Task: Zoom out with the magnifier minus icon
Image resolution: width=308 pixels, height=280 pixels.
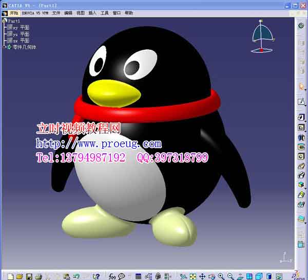Action: (x=230, y=276)
